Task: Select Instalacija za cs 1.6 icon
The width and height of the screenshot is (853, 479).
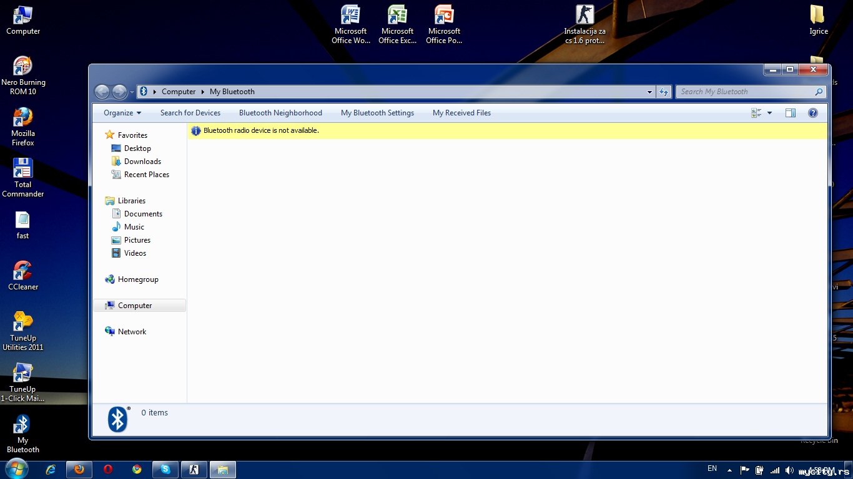Action: (x=584, y=24)
